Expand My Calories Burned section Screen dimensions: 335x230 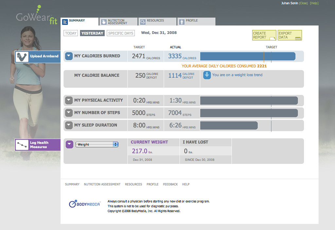click(x=69, y=56)
